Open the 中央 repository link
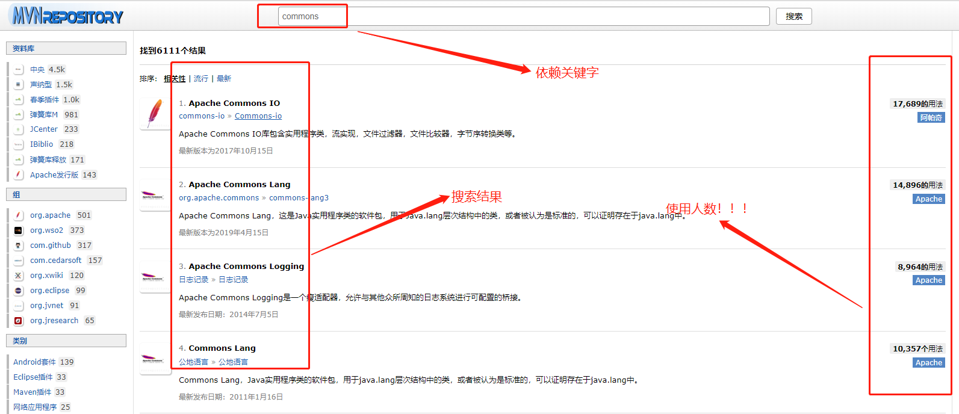The height and width of the screenshot is (414, 959). point(37,70)
